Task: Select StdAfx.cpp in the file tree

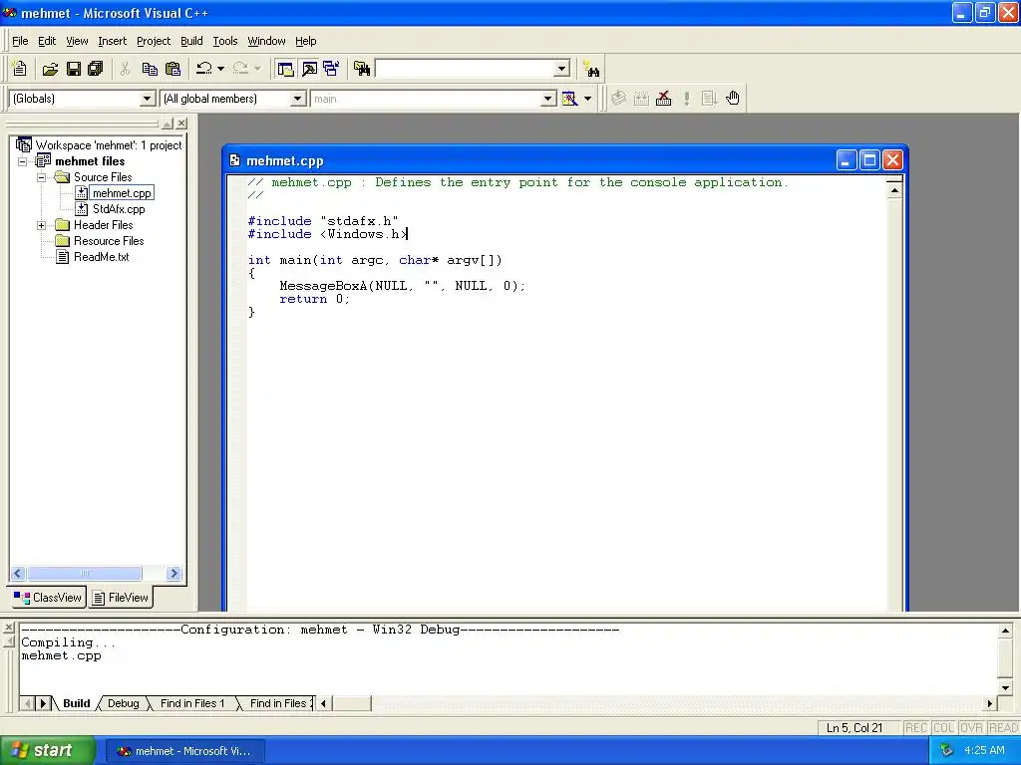Action: click(x=119, y=209)
